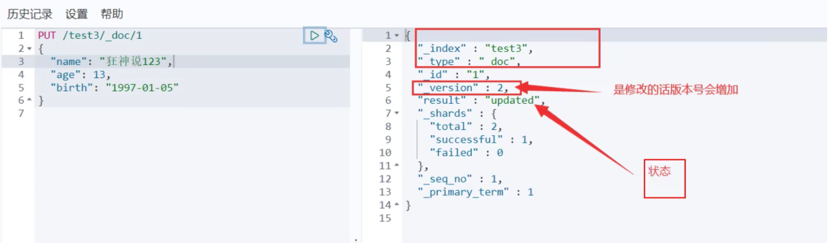Open the 帮助 menu
834x243 pixels.
pyautogui.click(x=111, y=14)
